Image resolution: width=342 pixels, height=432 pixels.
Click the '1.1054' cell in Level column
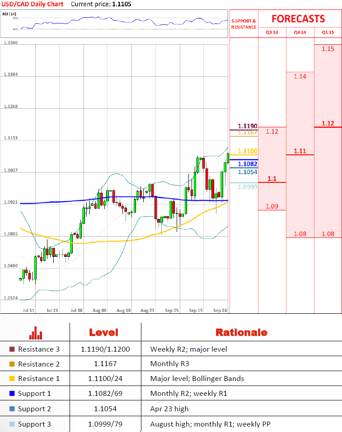click(x=105, y=409)
